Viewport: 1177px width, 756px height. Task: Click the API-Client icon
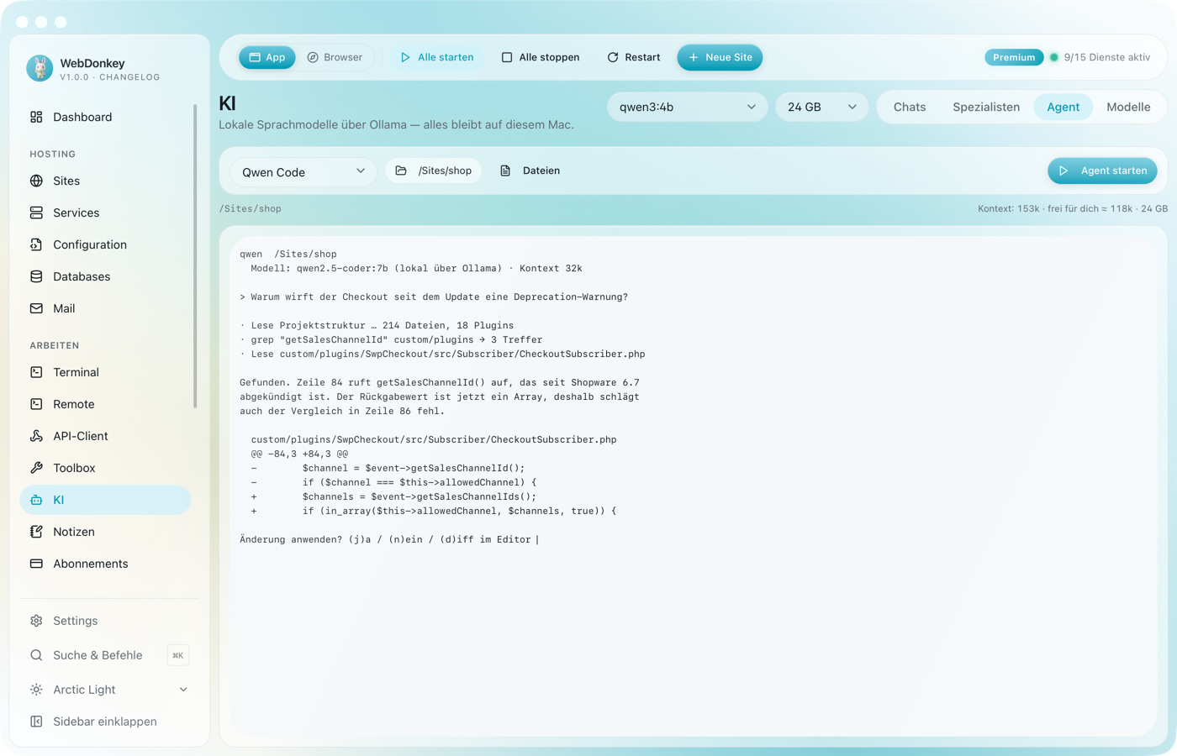[36, 436]
